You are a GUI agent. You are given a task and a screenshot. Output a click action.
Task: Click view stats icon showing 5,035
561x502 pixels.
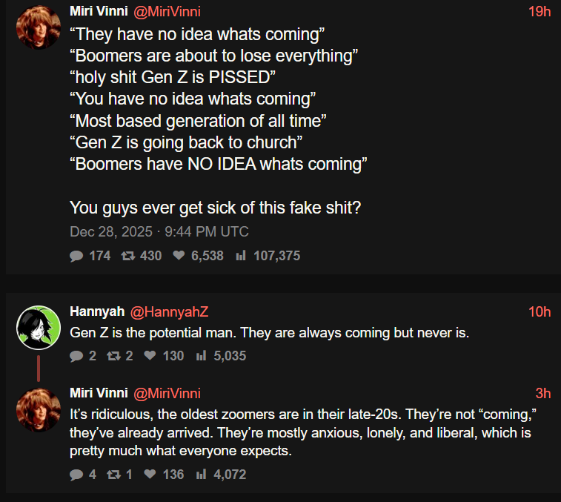pos(200,356)
